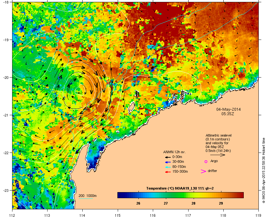
Task: Click the red 150-300m arrow legend icon
Action: pos(168,172)
